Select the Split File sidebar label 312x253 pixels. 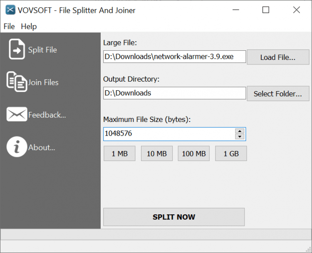coord(42,50)
